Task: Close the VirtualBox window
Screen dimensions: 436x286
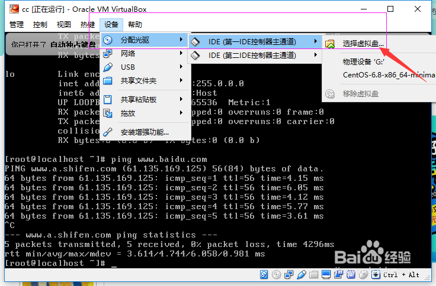Action: (418, 9)
